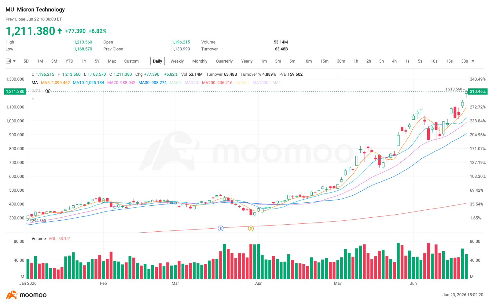Viewport: 489px width, 304px height.
Task: Show the hidden IND1 indicator via eye icon
Action: [x=48, y=91]
